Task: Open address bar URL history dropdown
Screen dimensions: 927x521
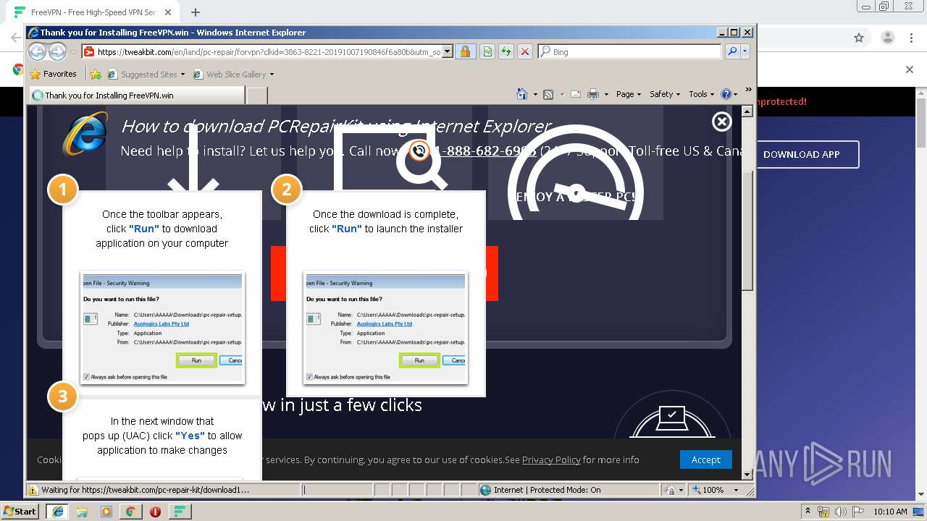Action: pyautogui.click(x=447, y=51)
